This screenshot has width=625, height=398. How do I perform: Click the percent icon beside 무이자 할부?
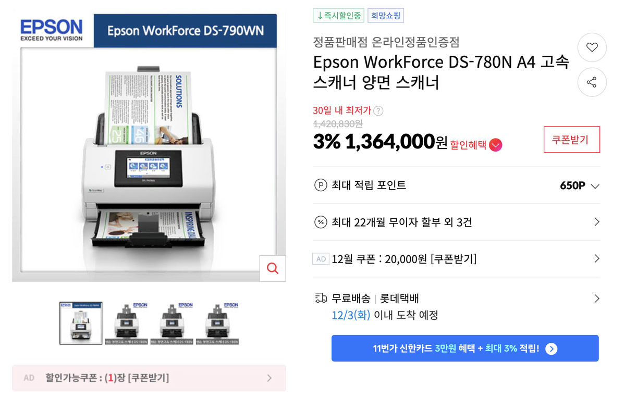tap(321, 222)
